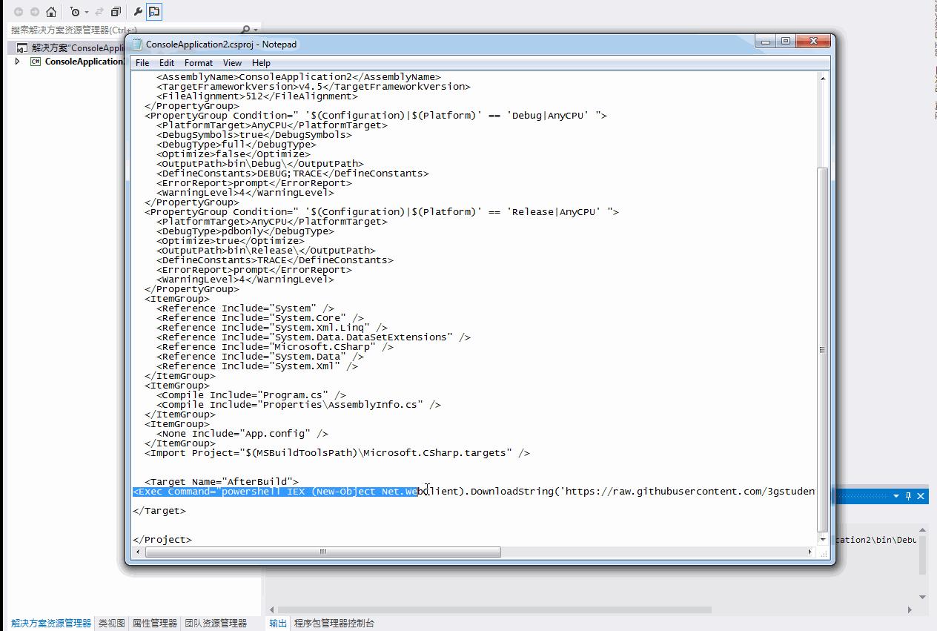Expand the ConsoleApplication2 project node
The image size is (937, 631).
click(18, 62)
